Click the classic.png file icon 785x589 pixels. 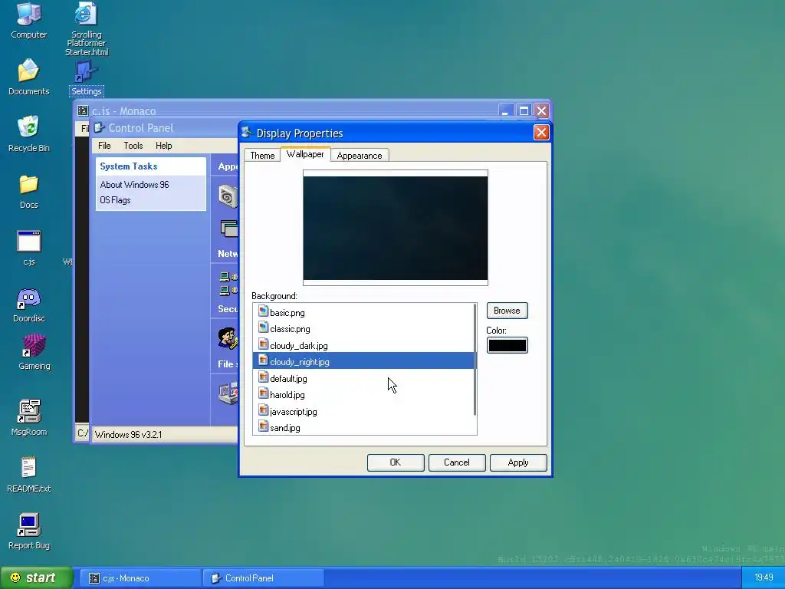[264, 328]
